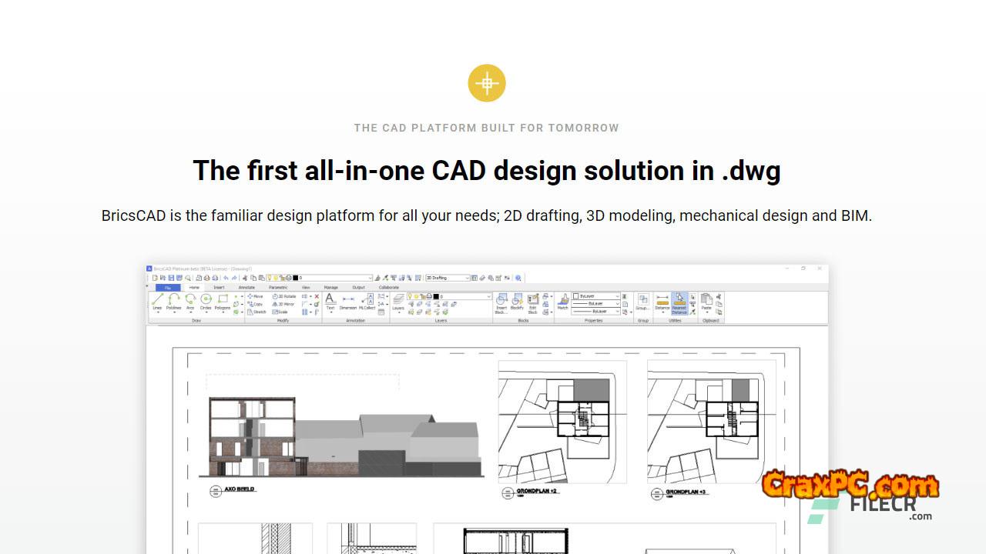Click the Help icon on top toolbar
The height and width of the screenshot is (554, 986).
pos(518,278)
